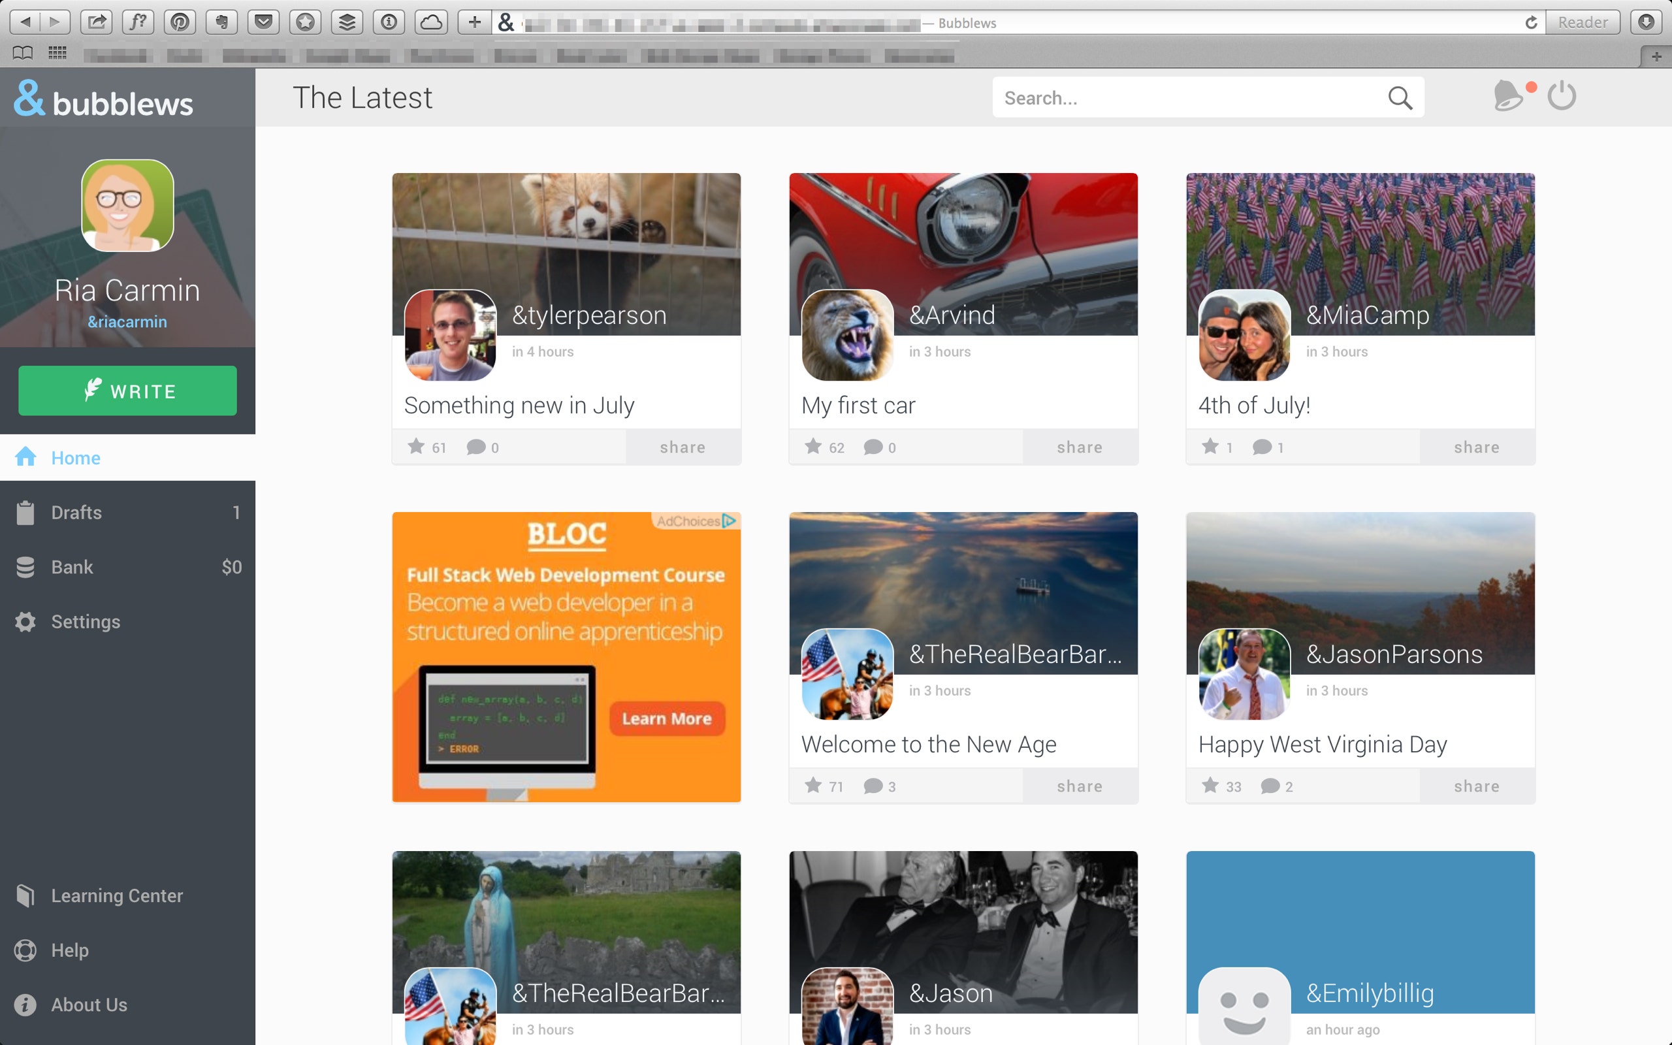The height and width of the screenshot is (1045, 1672).
Task: Click the Drafts clipboard icon
Action: click(25, 512)
